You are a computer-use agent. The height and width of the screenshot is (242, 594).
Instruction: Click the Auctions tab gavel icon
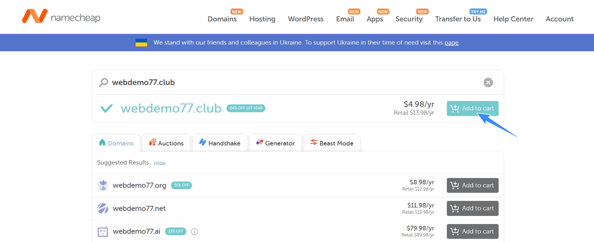tap(152, 143)
